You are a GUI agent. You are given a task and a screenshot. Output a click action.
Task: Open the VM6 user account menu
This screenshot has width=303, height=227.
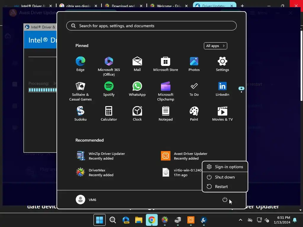tap(86, 200)
